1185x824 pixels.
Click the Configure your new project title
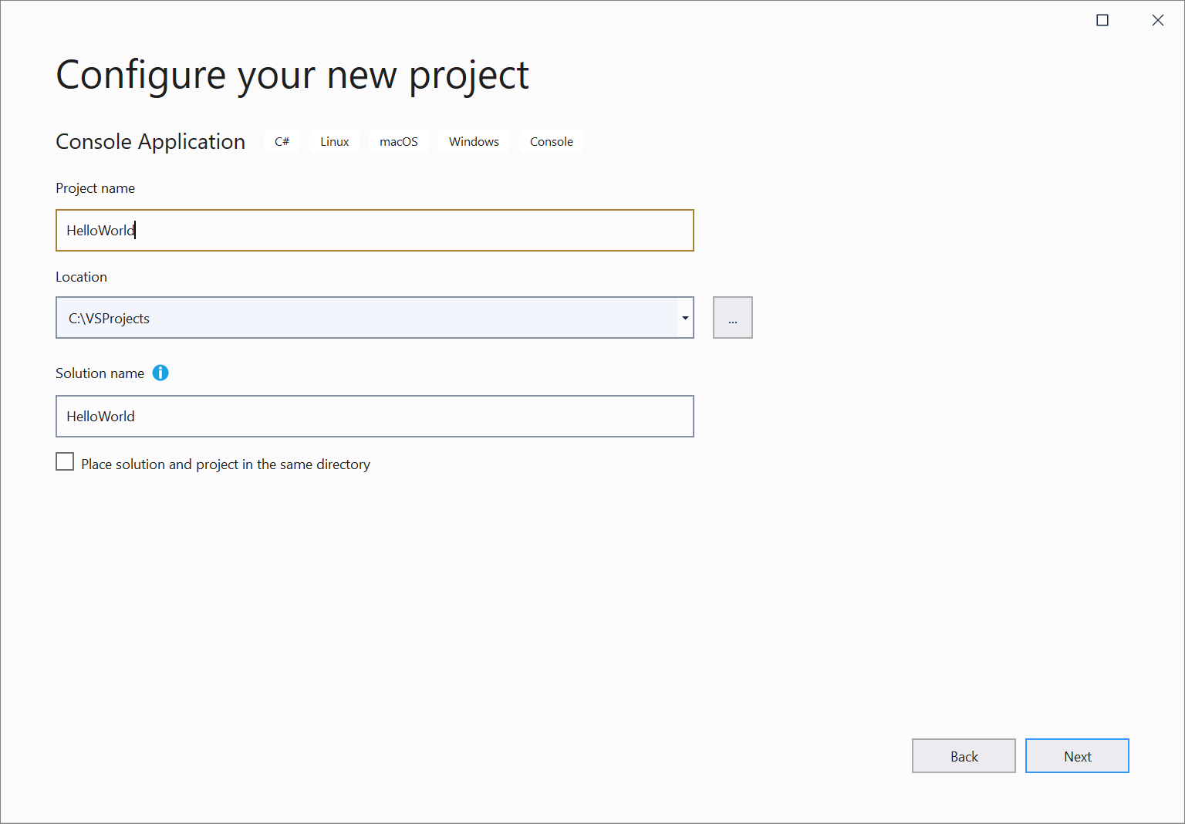pos(292,74)
